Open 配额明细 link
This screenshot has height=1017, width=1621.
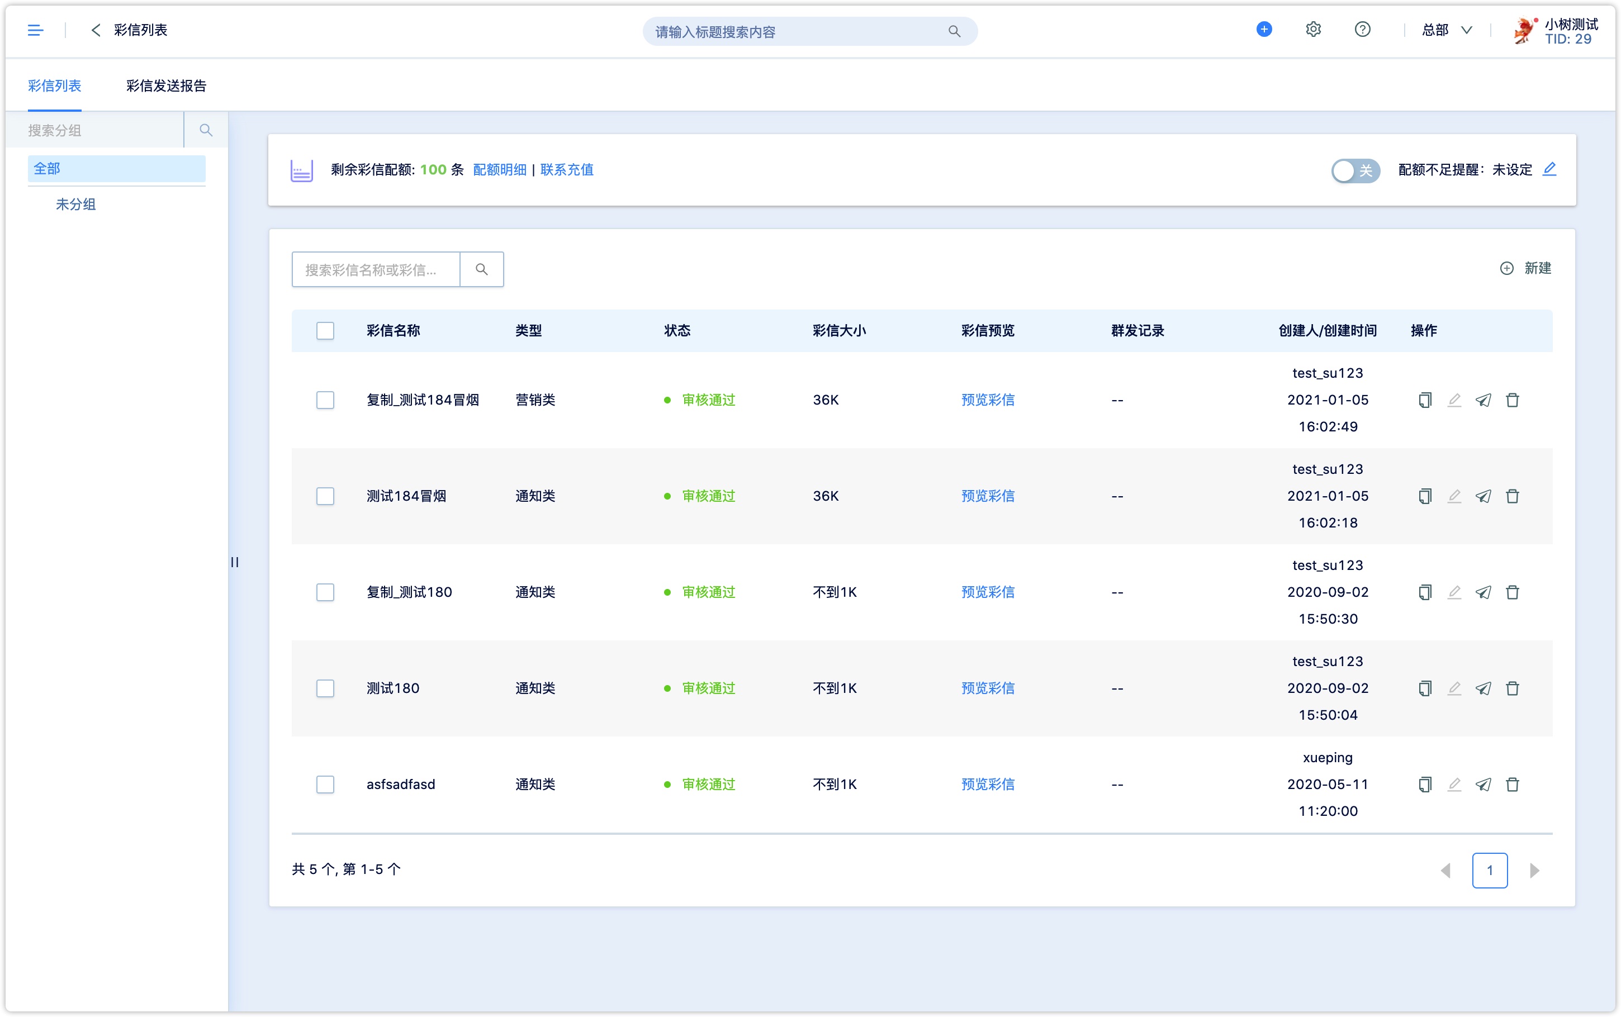[x=500, y=170]
